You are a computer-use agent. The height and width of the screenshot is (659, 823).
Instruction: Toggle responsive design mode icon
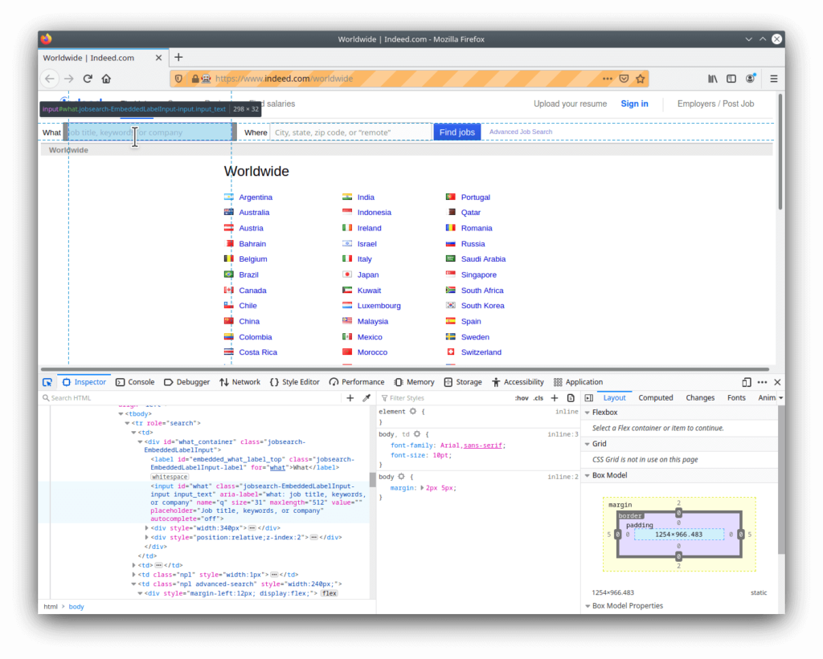(x=747, y=382)
